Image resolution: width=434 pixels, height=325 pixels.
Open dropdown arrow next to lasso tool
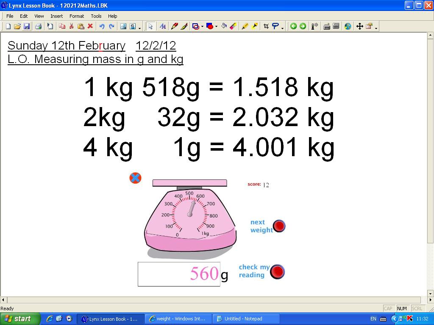click(x=282, y=28)
